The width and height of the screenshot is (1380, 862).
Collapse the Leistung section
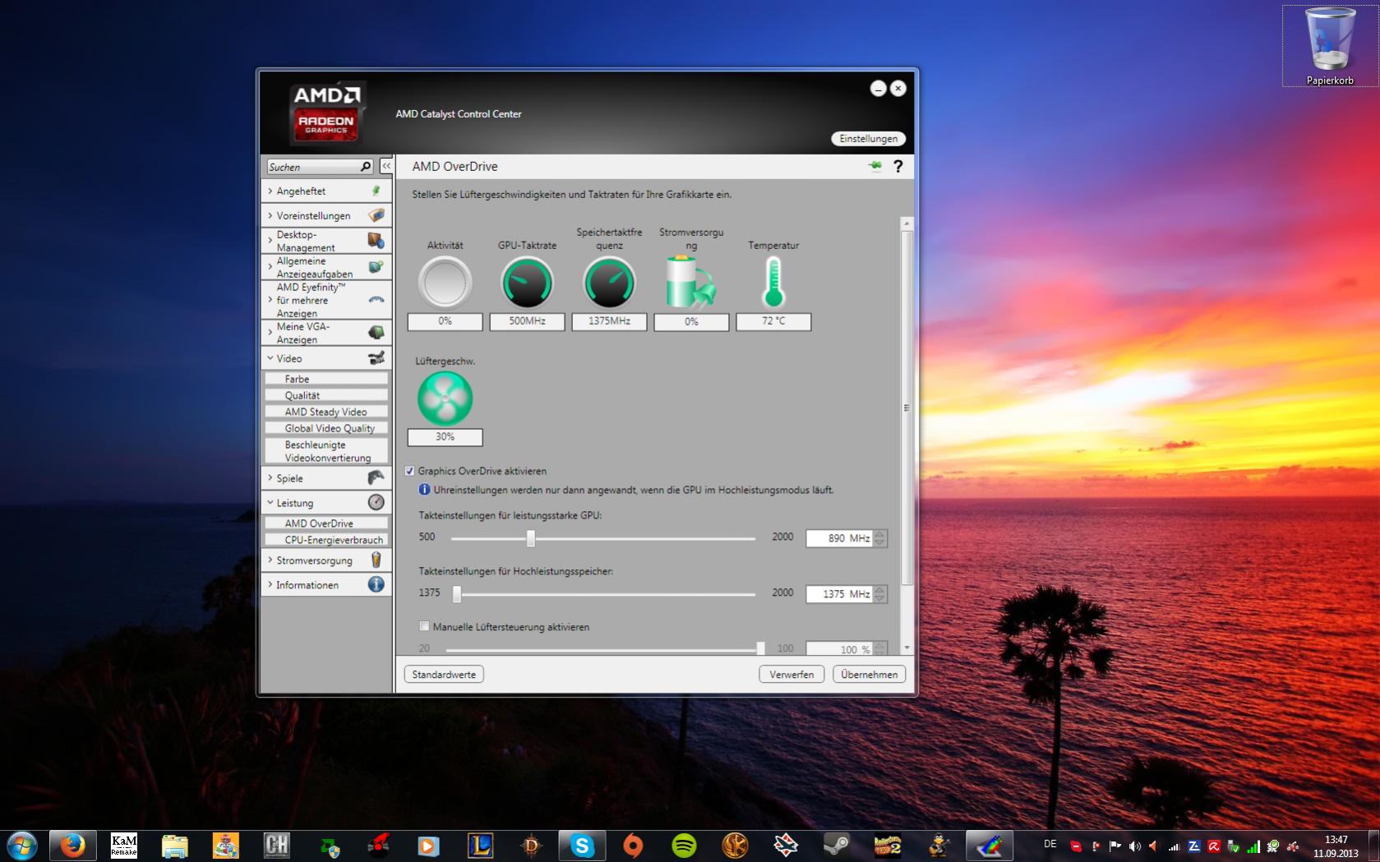(325, 503)
